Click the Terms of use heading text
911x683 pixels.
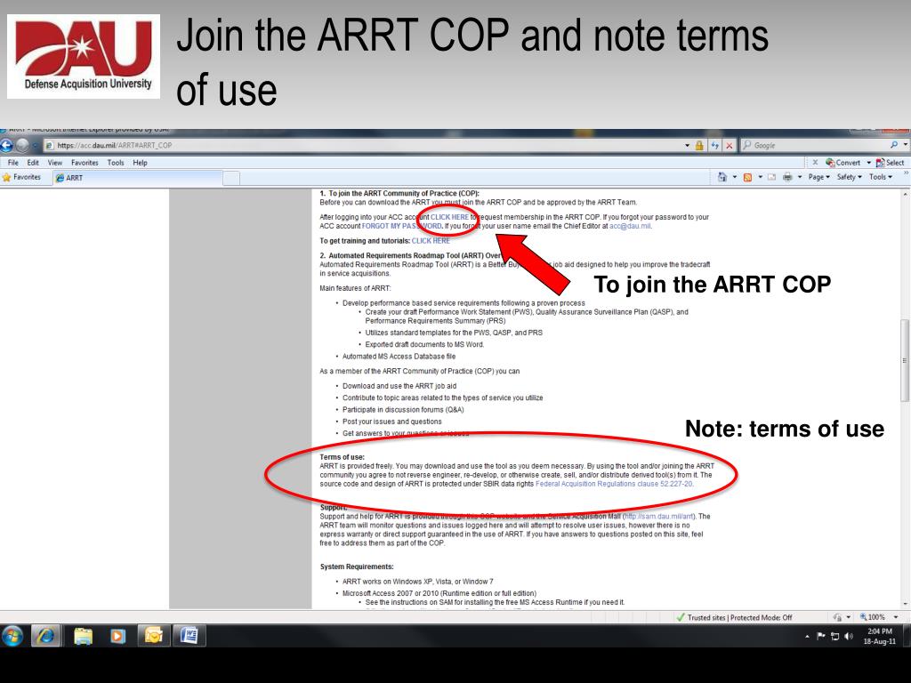click(342, 457)
